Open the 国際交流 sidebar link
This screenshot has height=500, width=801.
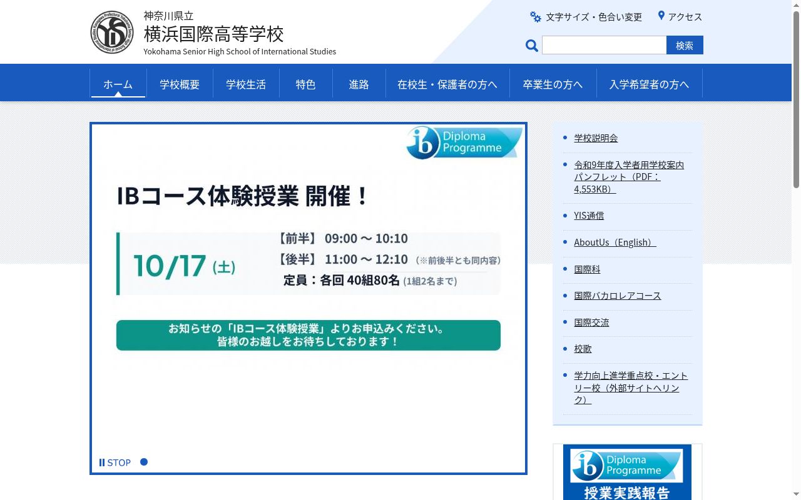click(591, 322)
